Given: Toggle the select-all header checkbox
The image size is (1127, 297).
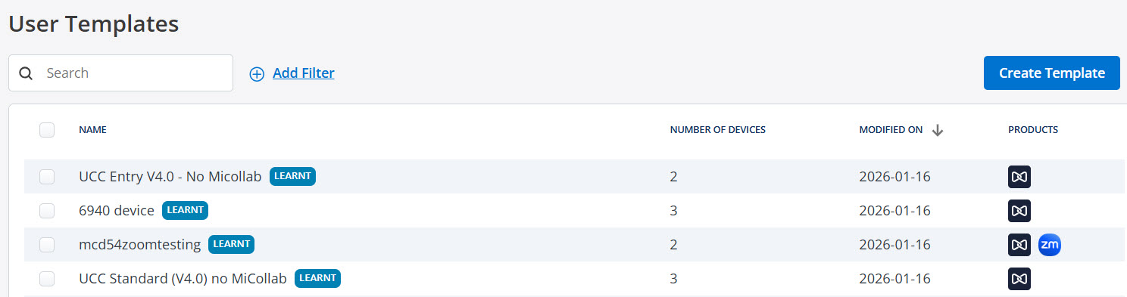Looking at the screenshot, I should pos(47,130).
